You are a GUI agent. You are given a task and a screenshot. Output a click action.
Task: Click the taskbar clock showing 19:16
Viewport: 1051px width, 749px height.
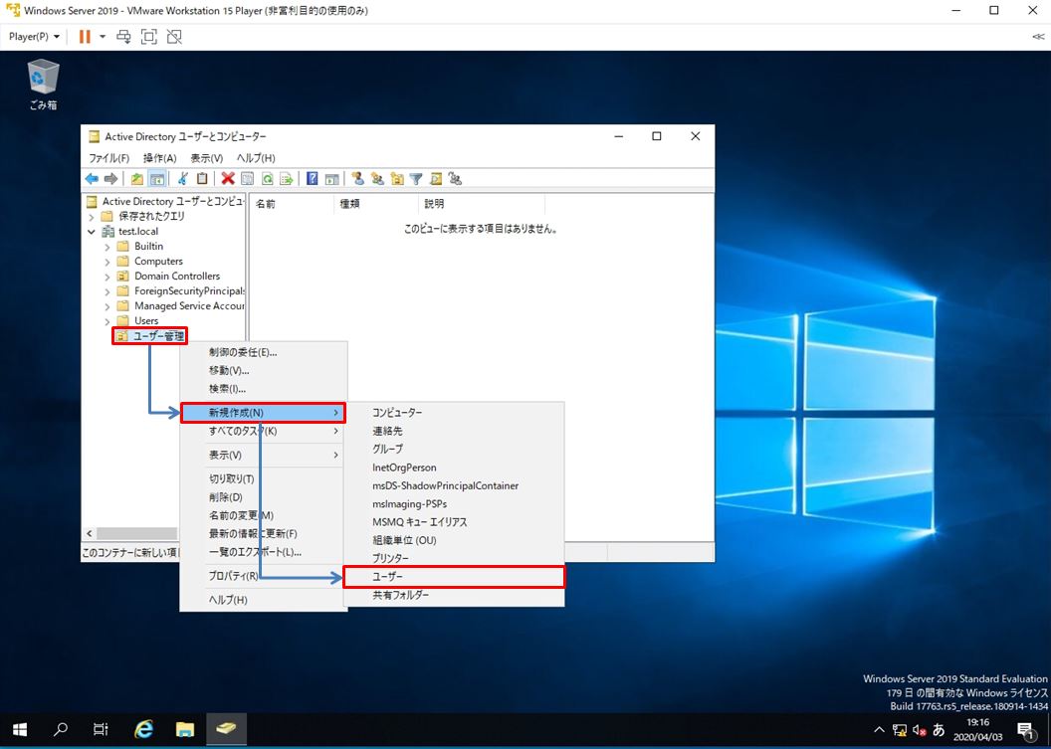coord(978,729)
